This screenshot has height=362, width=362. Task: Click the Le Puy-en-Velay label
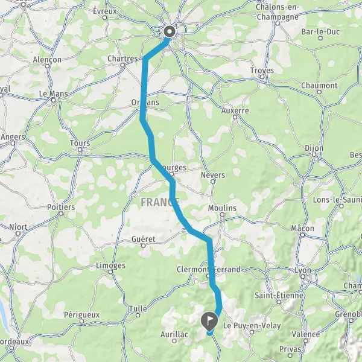pos(252,326)
